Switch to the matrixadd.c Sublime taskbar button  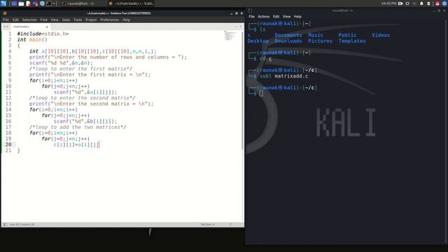tap(132, 3)
